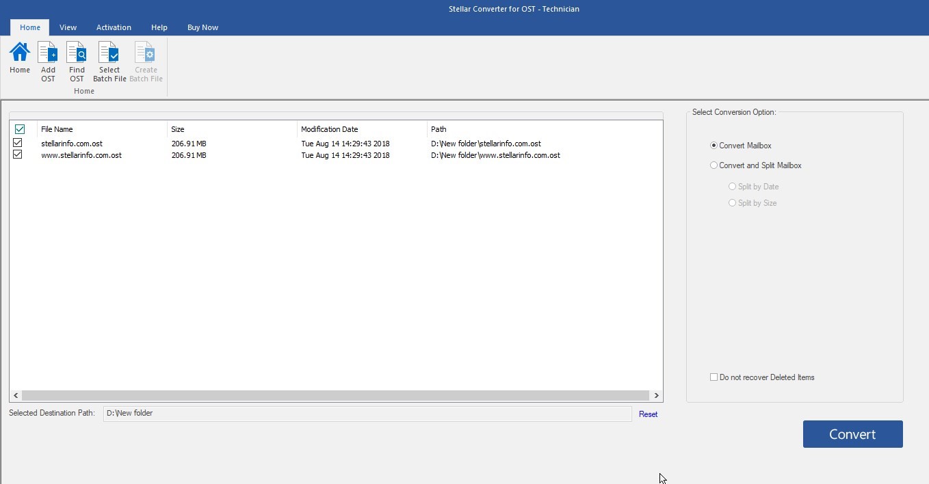Image resolution: width=929 pixels, height=484 pixels.
Task: Click the Selected Destination Path field
Action: (x=367, y=414)
